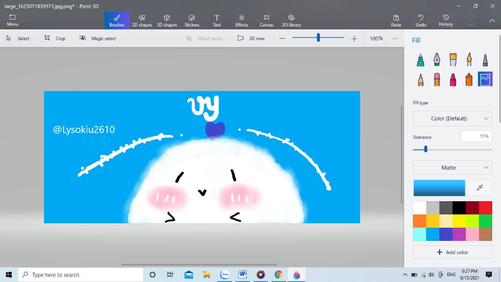Open the notification center

[x=489, y=275]
